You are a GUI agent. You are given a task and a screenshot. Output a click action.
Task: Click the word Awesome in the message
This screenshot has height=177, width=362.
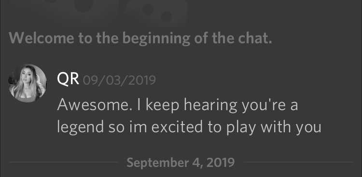coord(94,105)
